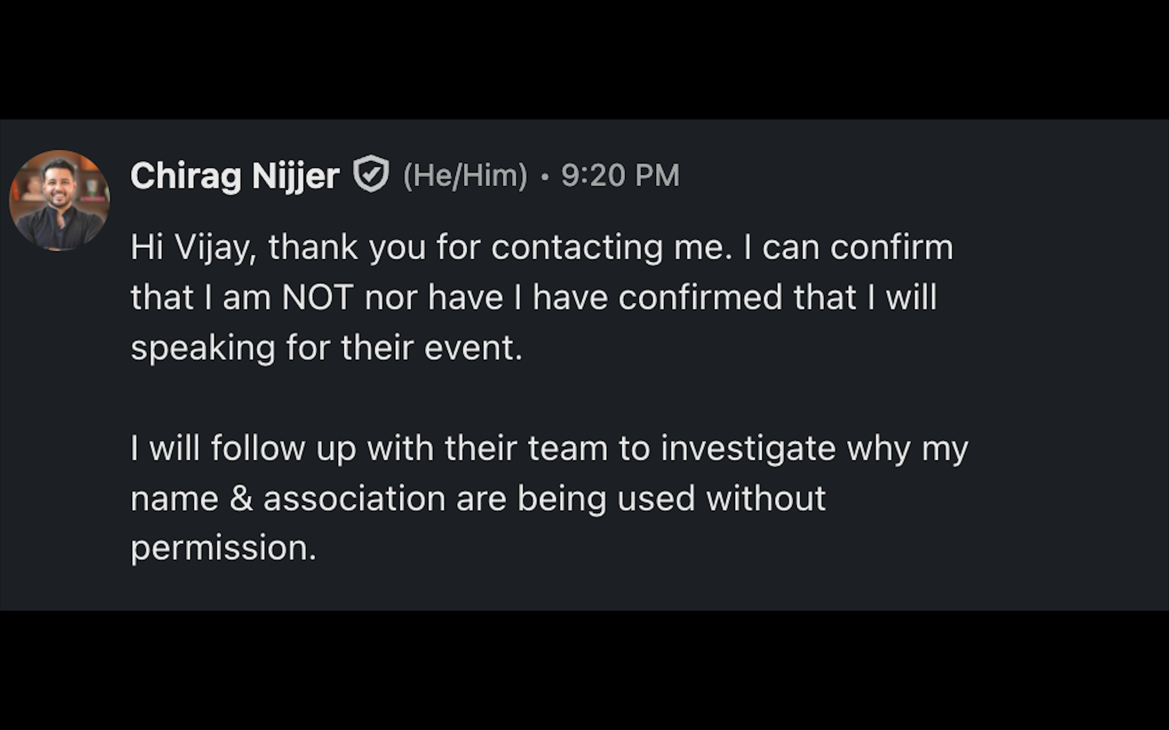This screenshot has width=1169, height=730.
Task: Click the word "event." in first paragraph
Action: click(473, 348)
